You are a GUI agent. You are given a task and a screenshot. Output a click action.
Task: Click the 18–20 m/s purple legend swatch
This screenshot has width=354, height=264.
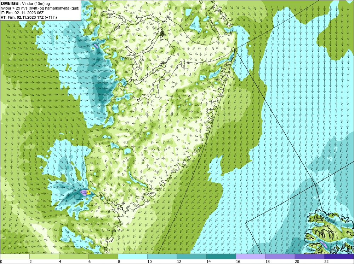280,257
